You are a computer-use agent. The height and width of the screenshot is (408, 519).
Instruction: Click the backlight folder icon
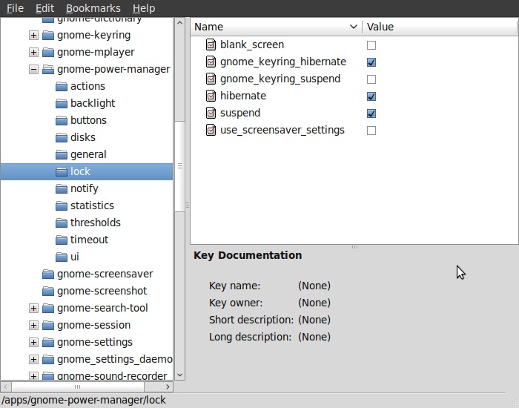coord(62,104)
